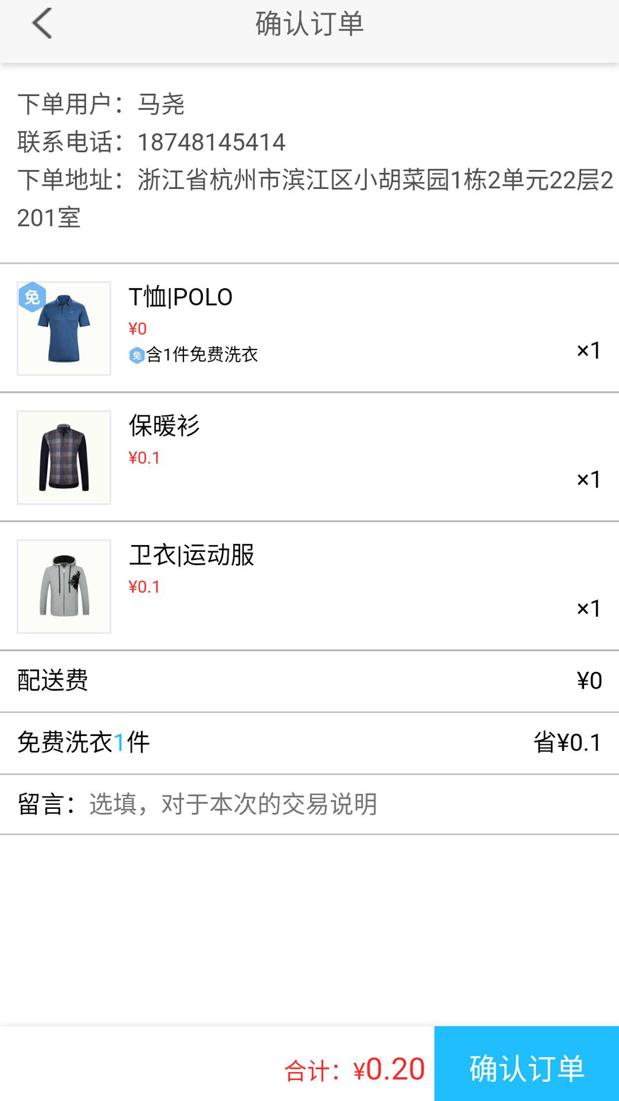Tap the back arrow icon
The width and height of the screenshot is (619, 1101).
(42, 23)
